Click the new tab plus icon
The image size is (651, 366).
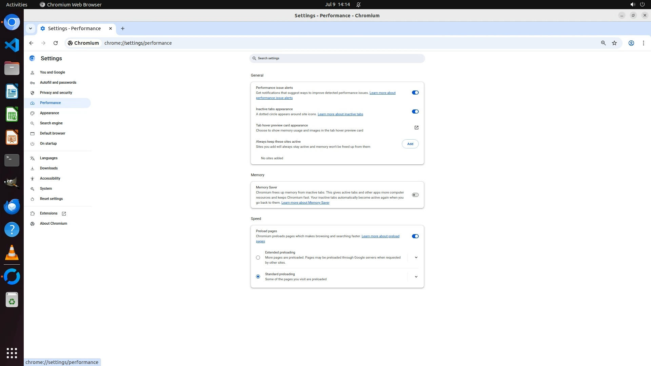[123, 28]
